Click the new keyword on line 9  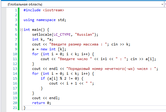(x=44, y=49)
